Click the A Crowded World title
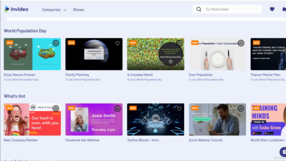 tap(140, 75)
